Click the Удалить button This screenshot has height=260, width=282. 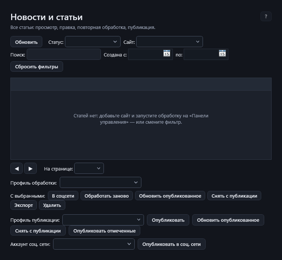click(52, 205)
